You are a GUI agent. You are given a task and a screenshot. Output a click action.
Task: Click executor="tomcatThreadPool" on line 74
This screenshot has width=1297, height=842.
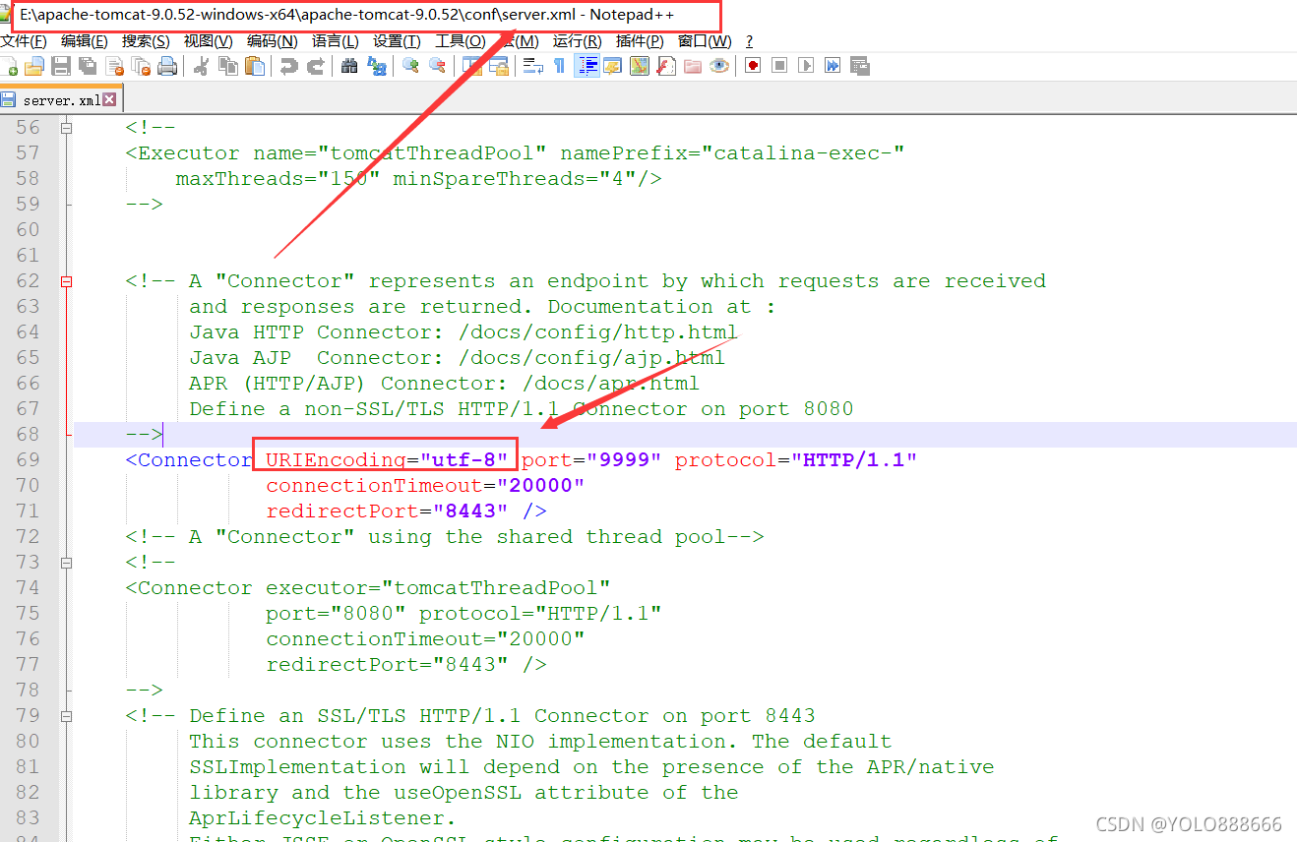coord(438,588)
